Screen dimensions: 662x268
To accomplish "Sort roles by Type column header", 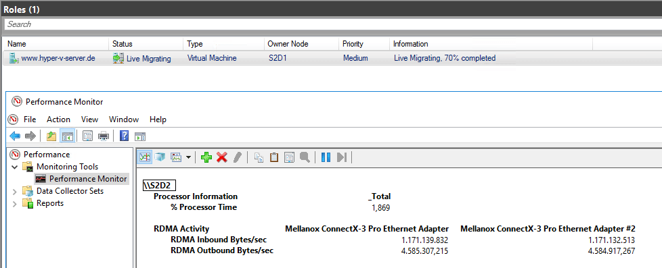I will (223, 44).
